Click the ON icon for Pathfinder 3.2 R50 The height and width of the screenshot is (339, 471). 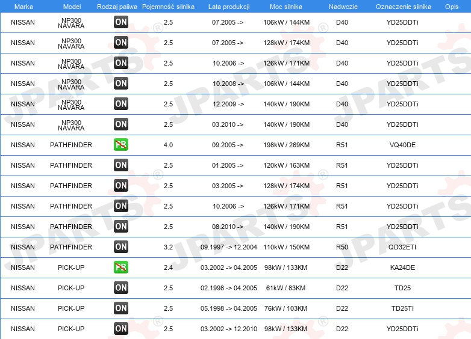pyautogui.click(x=121, y=246)
